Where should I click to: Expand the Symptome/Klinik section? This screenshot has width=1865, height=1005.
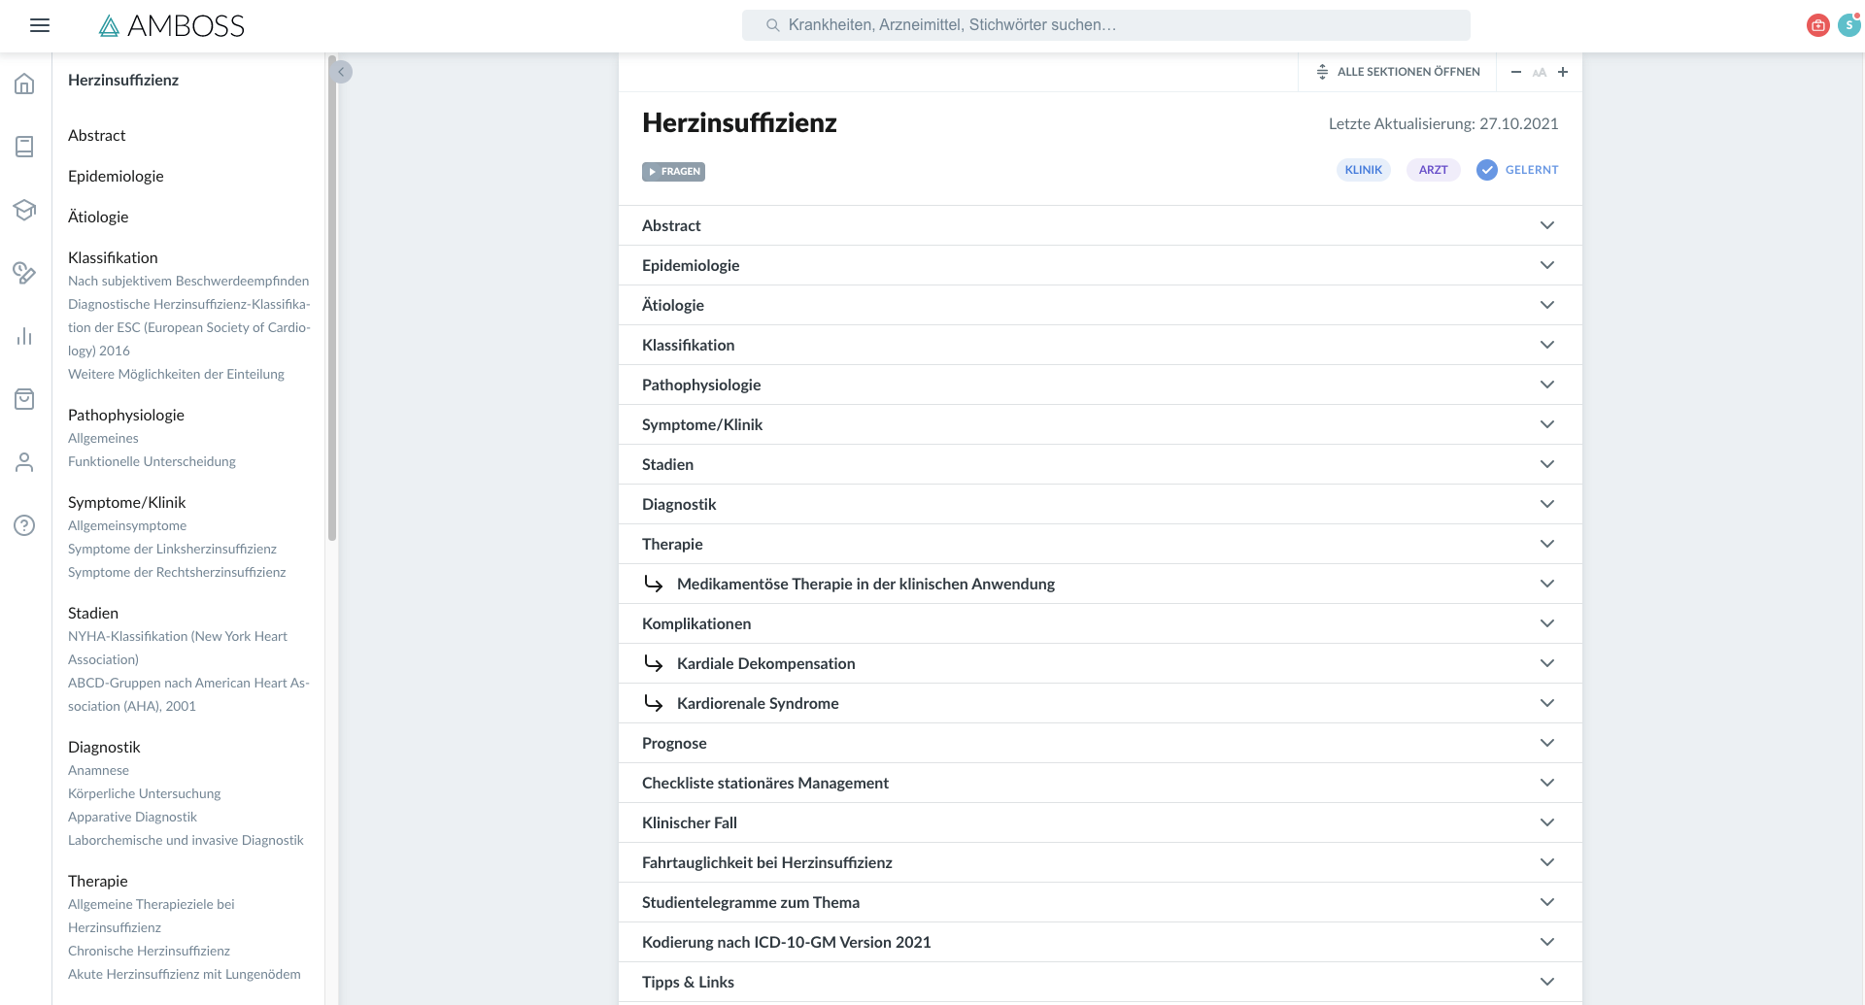(x=1101, y=424)
